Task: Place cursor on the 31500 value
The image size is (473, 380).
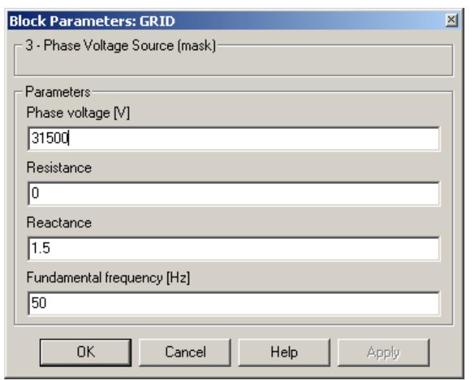Action: (x=44, y=138)
